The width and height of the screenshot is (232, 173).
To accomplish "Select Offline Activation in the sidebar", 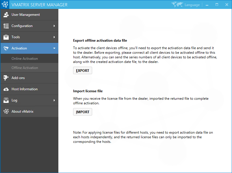I will point(25,68).
